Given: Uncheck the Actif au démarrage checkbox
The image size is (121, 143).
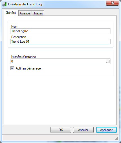Looking at the screenshot, I should point(12,68).
